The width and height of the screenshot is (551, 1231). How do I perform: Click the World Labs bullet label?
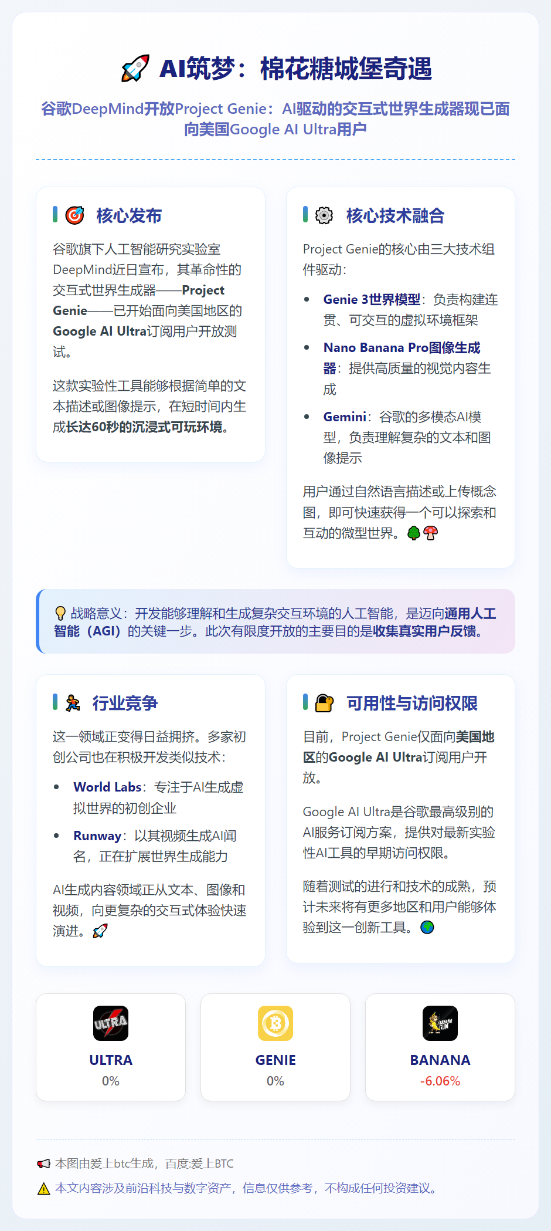pyautogui.click(x=107, y=787)
